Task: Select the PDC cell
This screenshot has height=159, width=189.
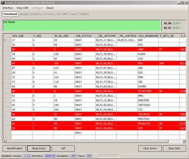Action: pyautogui.click(x=148, y=63)
